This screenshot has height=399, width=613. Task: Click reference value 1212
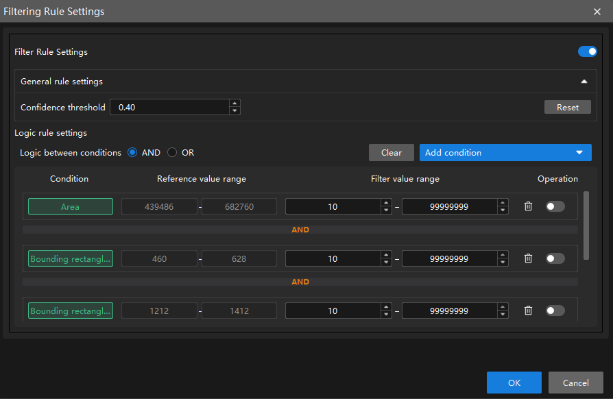(159, 311)
